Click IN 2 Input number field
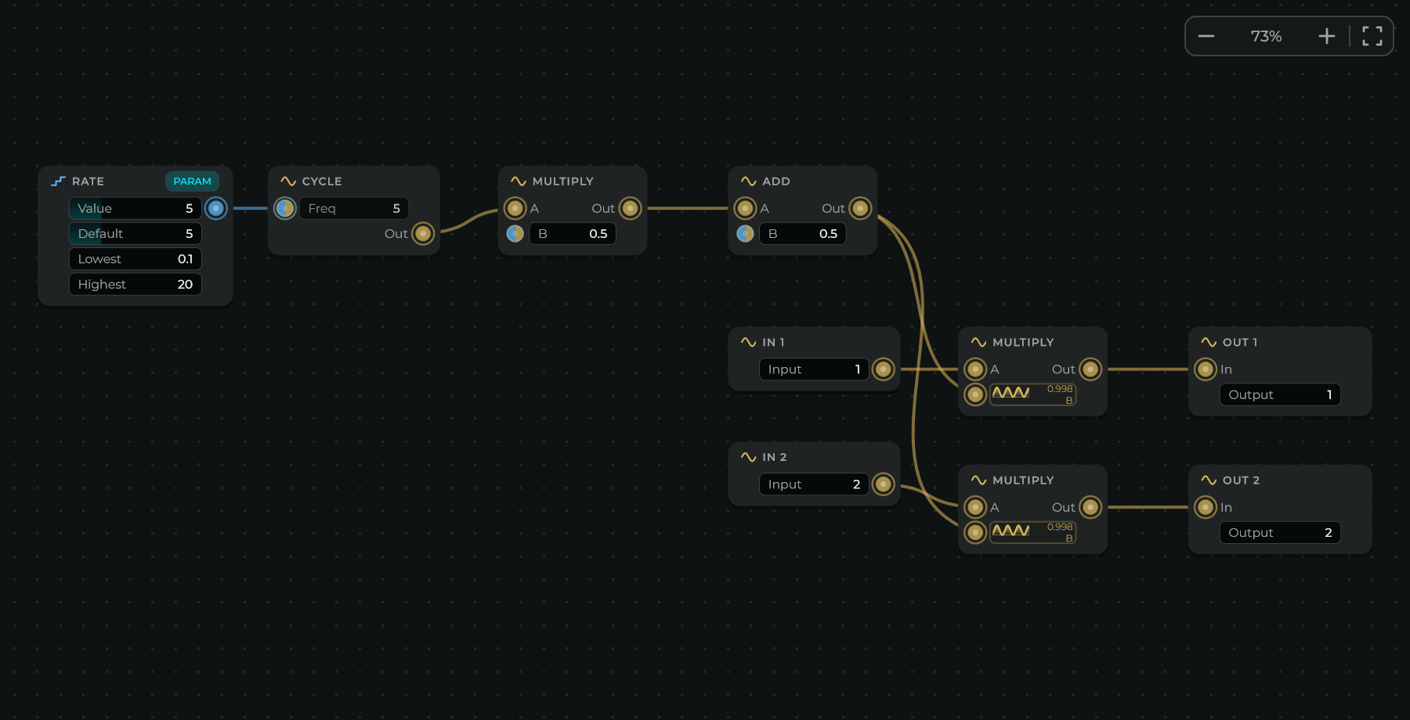The height and width of the screenshot is (720, 1410). [814, 484]
